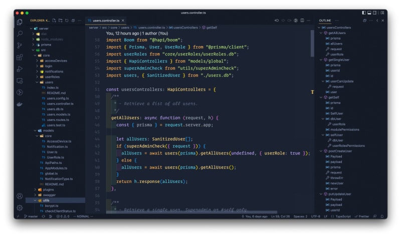Open the Search view in activity bar
Image resolution: width=401 pixels, height=237 pixels.
(20, 34)
